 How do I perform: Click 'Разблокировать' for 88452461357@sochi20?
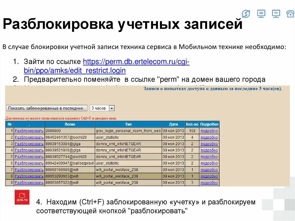[29, 137]
